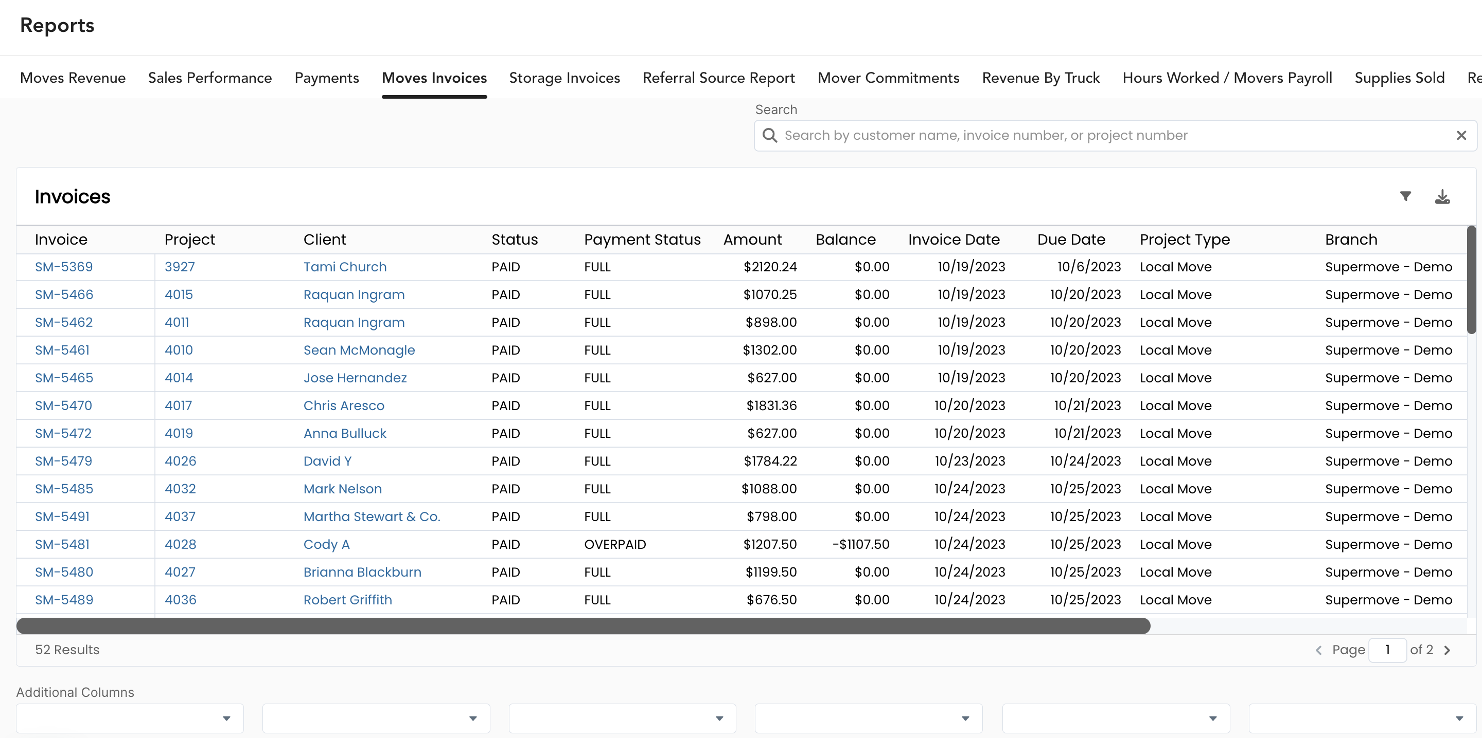Click the Invoice Date column header
Screen dimensions: 1482x738
click(954, 239)
